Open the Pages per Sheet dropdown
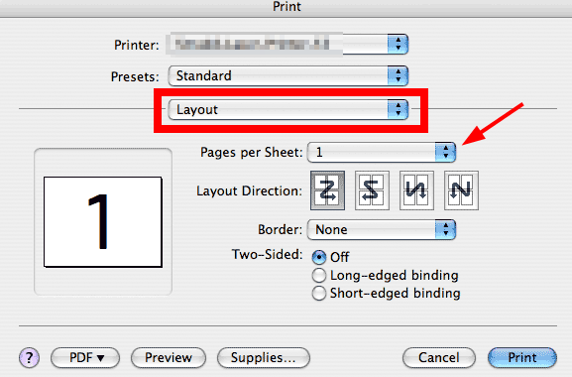 [382, 152]
